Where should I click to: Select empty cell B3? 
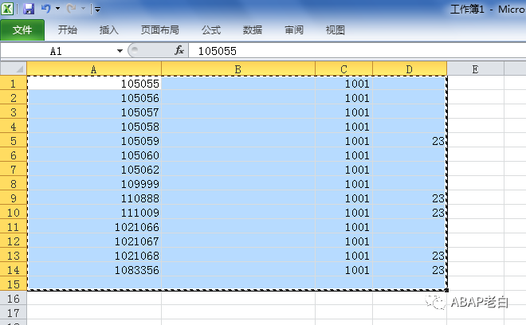tap(238, 112)
